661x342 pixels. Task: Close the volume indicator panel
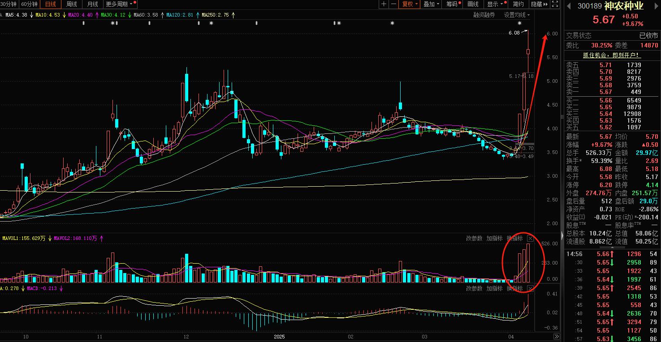[x=531, y=238]
